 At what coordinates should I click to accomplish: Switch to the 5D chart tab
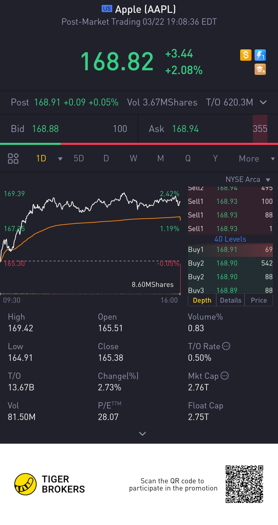click(79, 159)
